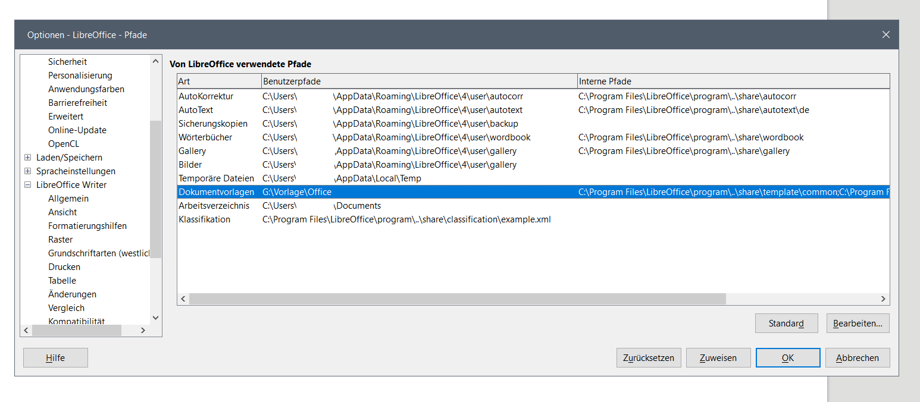Select the Laden/Speichern category label

click(x=69, y=158)
